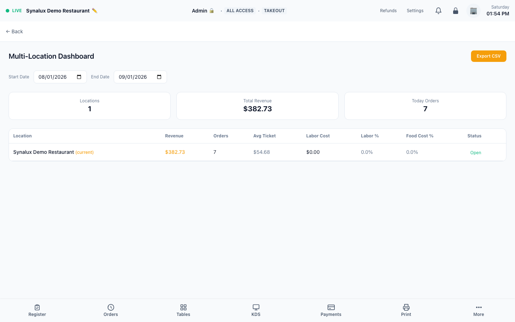Open the Start Date calendar picker icon
This screenshot has width=515, height=322.
tap(79, 77)
